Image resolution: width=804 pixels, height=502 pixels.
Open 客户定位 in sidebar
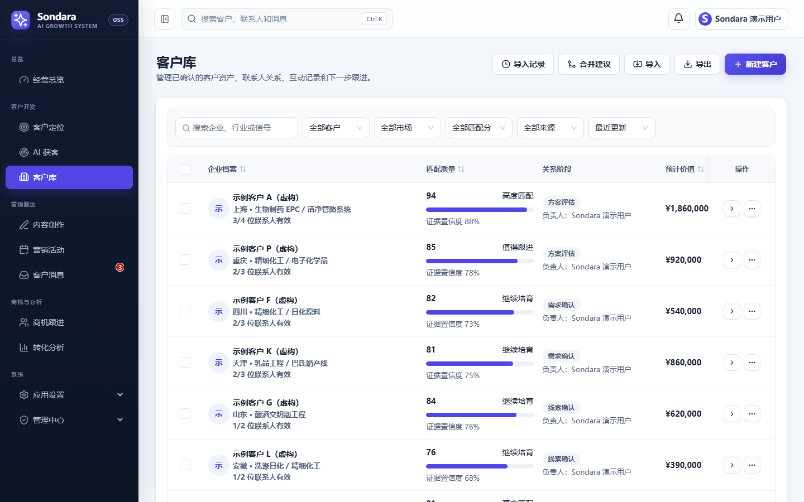pyautogui.click(x=69, y=127)
